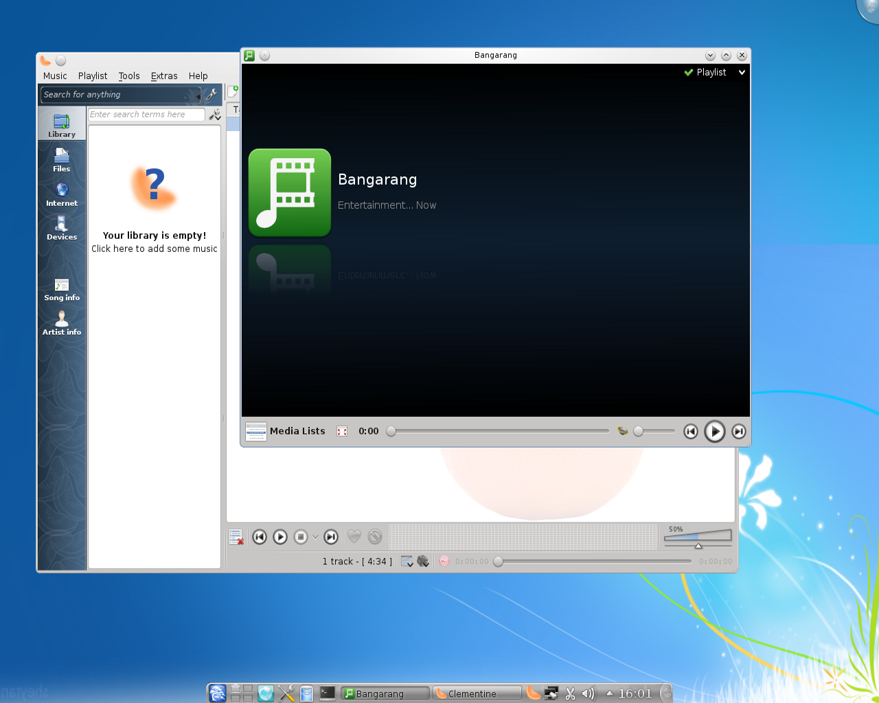Open system settings tools icon
Image resolution: width=879 pixels, height=703 pixels.
click(286, 693)
